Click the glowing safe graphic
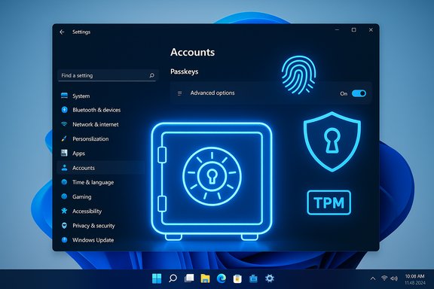The height and width of the screenshot is (289, 434). click(212, 181)
